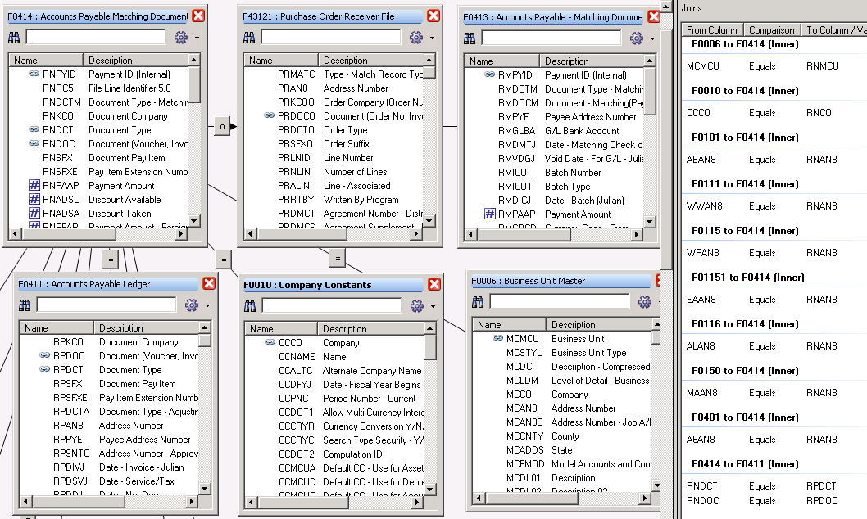This screenshot has width=867, height=519.
Task: Click the hash icon beside RNPAAP field
Action: (34, 186)
